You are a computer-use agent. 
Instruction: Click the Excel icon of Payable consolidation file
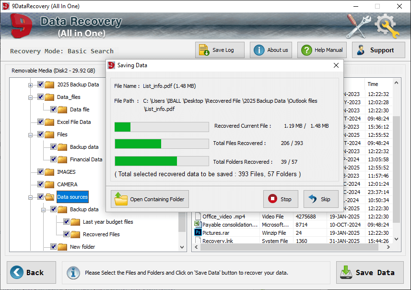tap(198, 224)
